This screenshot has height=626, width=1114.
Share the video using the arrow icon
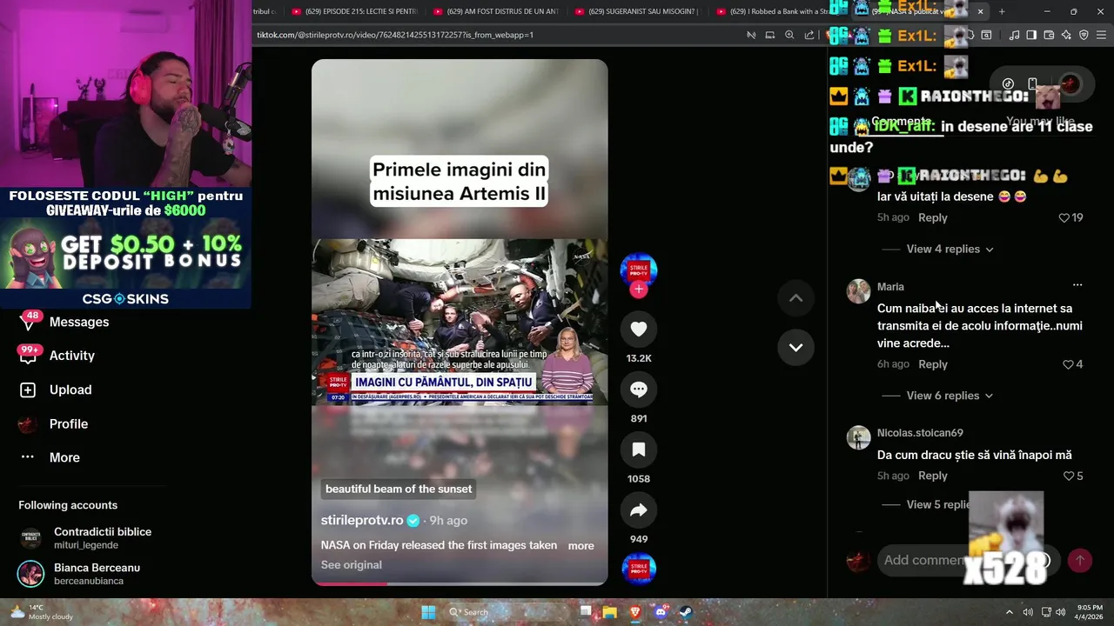point(639,510)
